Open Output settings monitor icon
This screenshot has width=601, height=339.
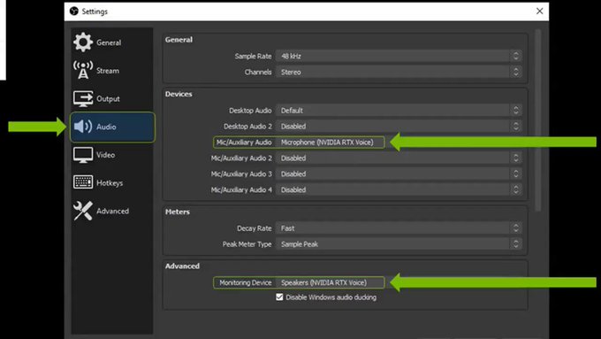click(83, 98)
